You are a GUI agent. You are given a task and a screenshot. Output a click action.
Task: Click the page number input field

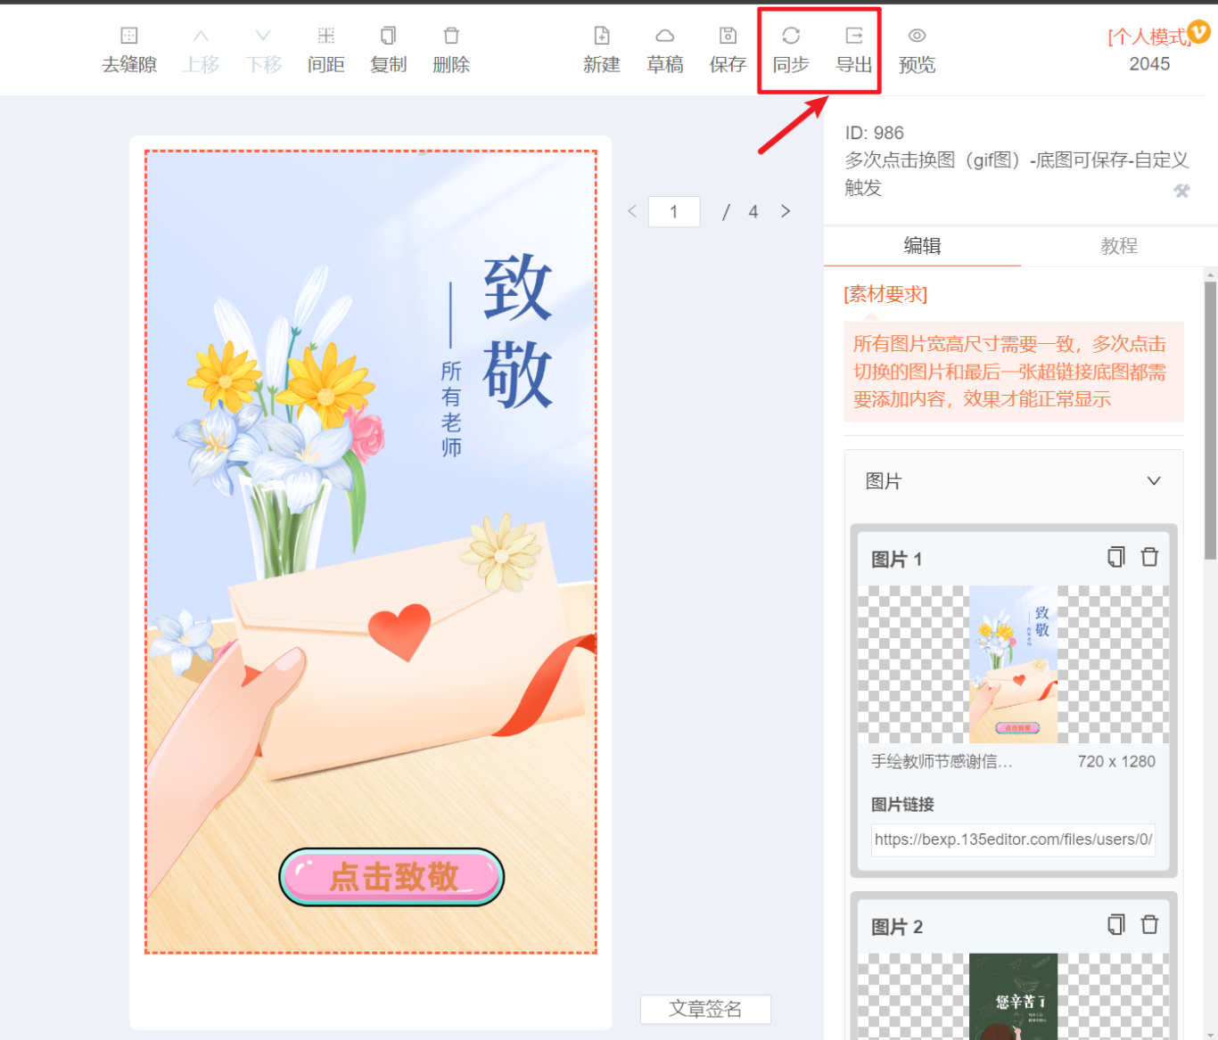[674, 212]
